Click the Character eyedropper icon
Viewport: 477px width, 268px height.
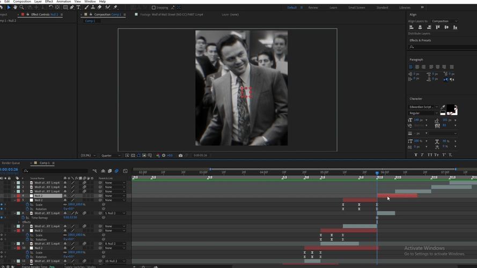pyautogui.click(x=443, y=107)
